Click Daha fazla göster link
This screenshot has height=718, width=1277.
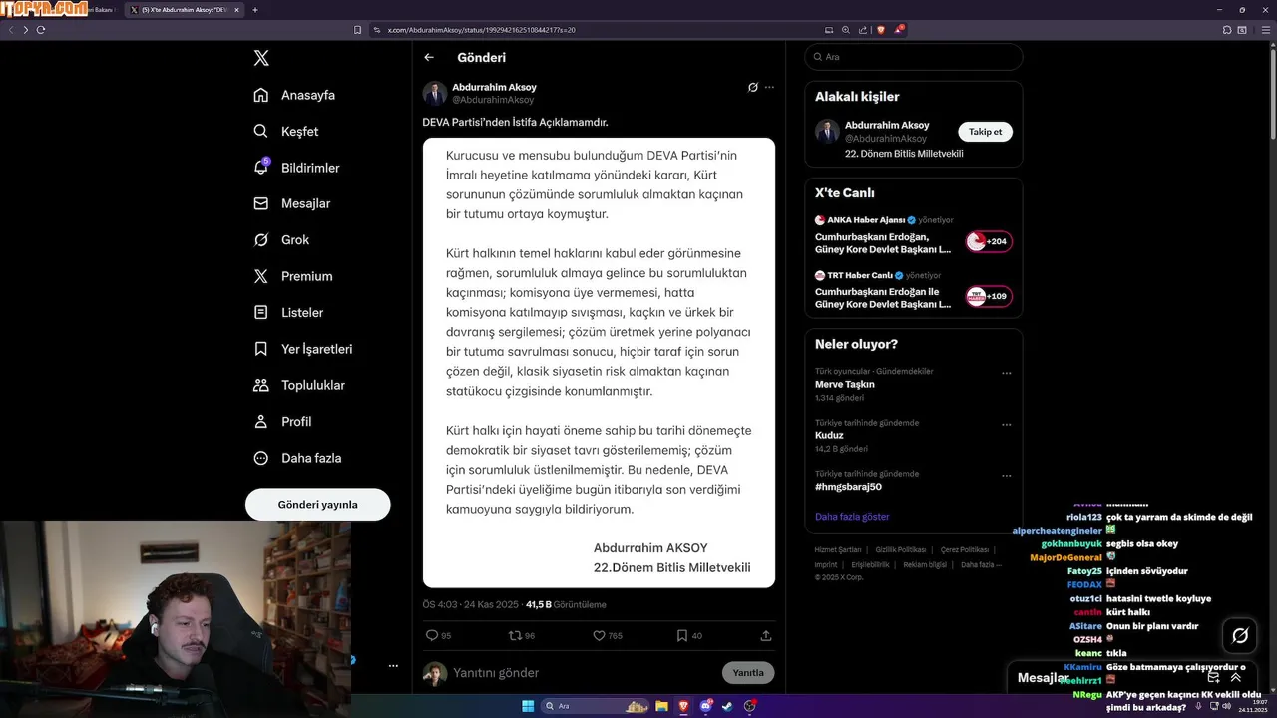852,517
